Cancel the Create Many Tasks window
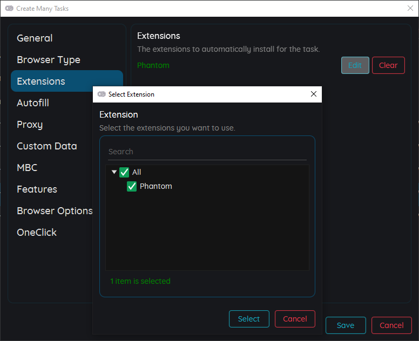The height and width of the screenshot is (341, 419). point(391,325)
